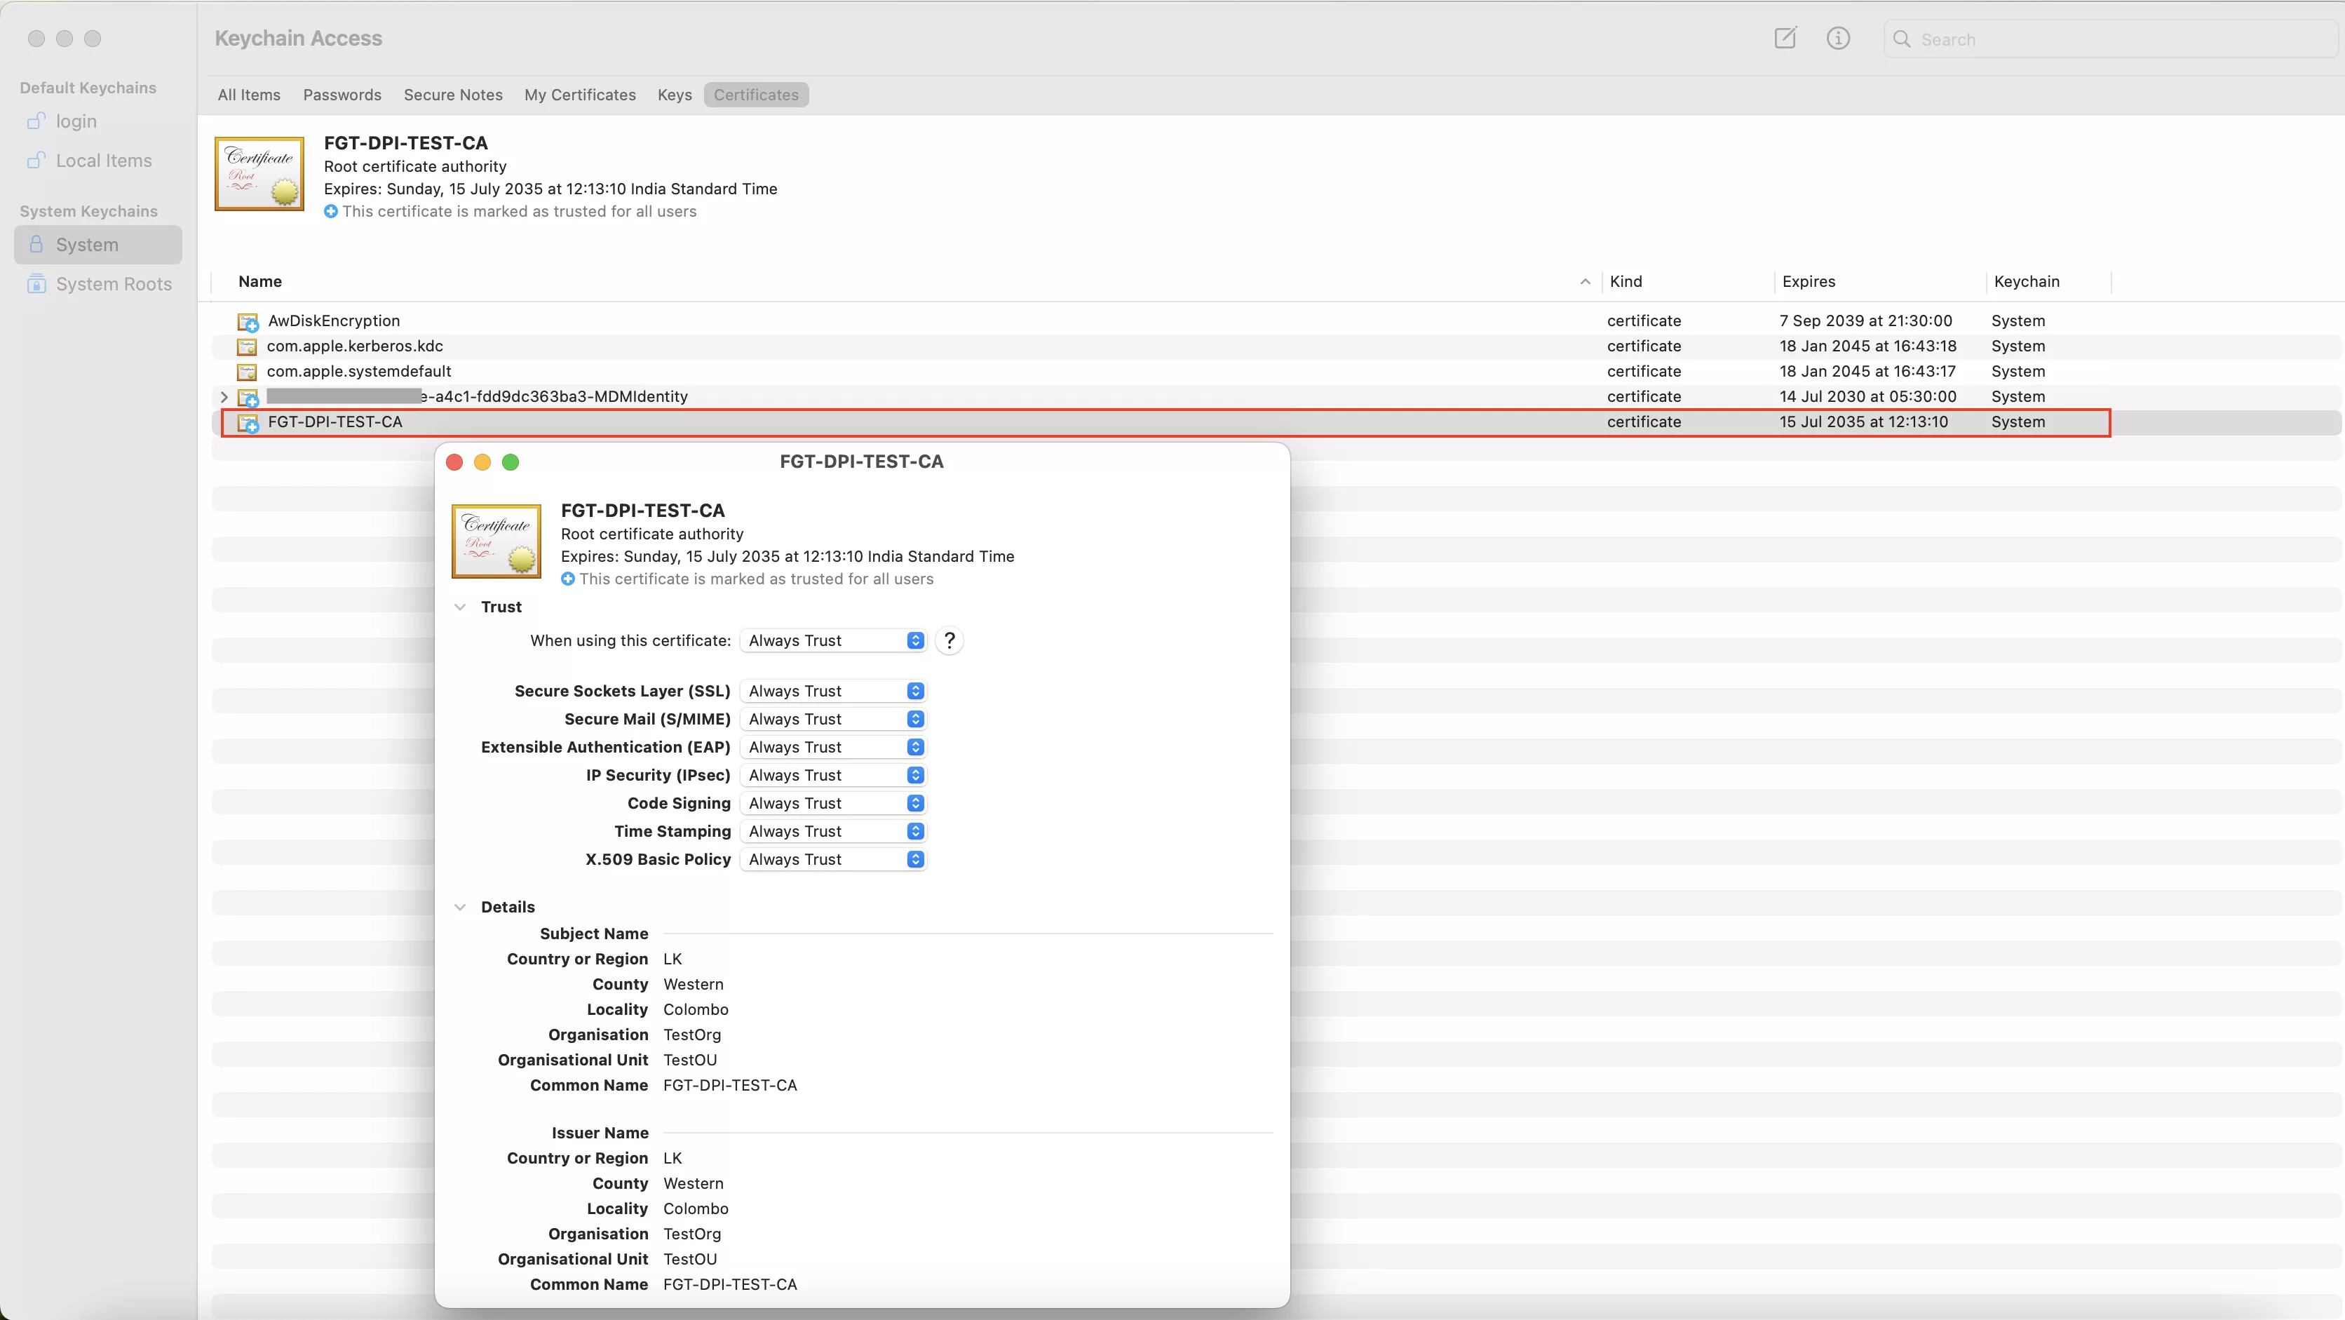Collapse the Details section
This screenshot has width=2345, height=1320.
click(461, 908)
